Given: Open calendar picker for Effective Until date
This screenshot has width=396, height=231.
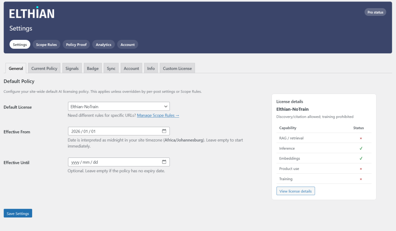Looking at the screenshot, I should (164, 162).
